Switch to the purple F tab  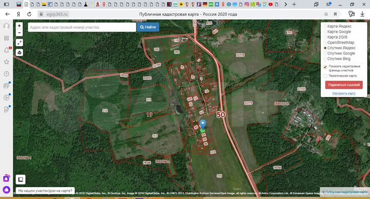coord(199,4)
